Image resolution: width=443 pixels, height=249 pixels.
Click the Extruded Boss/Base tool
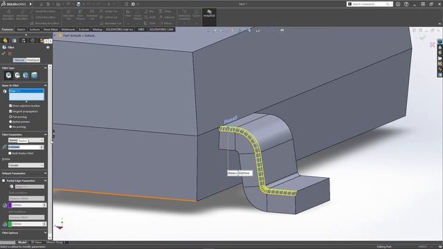(8, 15)
